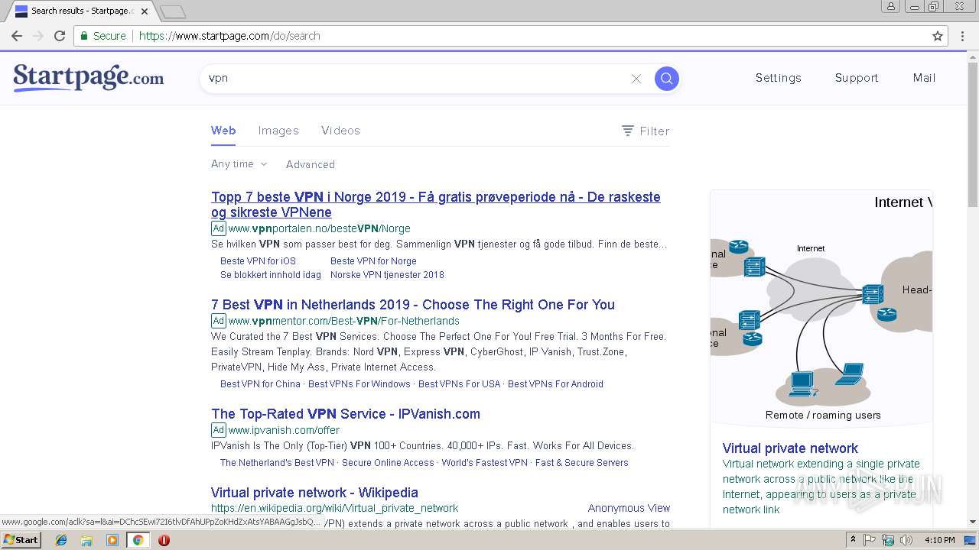This screenshot has height=550, width=979.
Task: Switch to the Images tab
Action: 278,131
